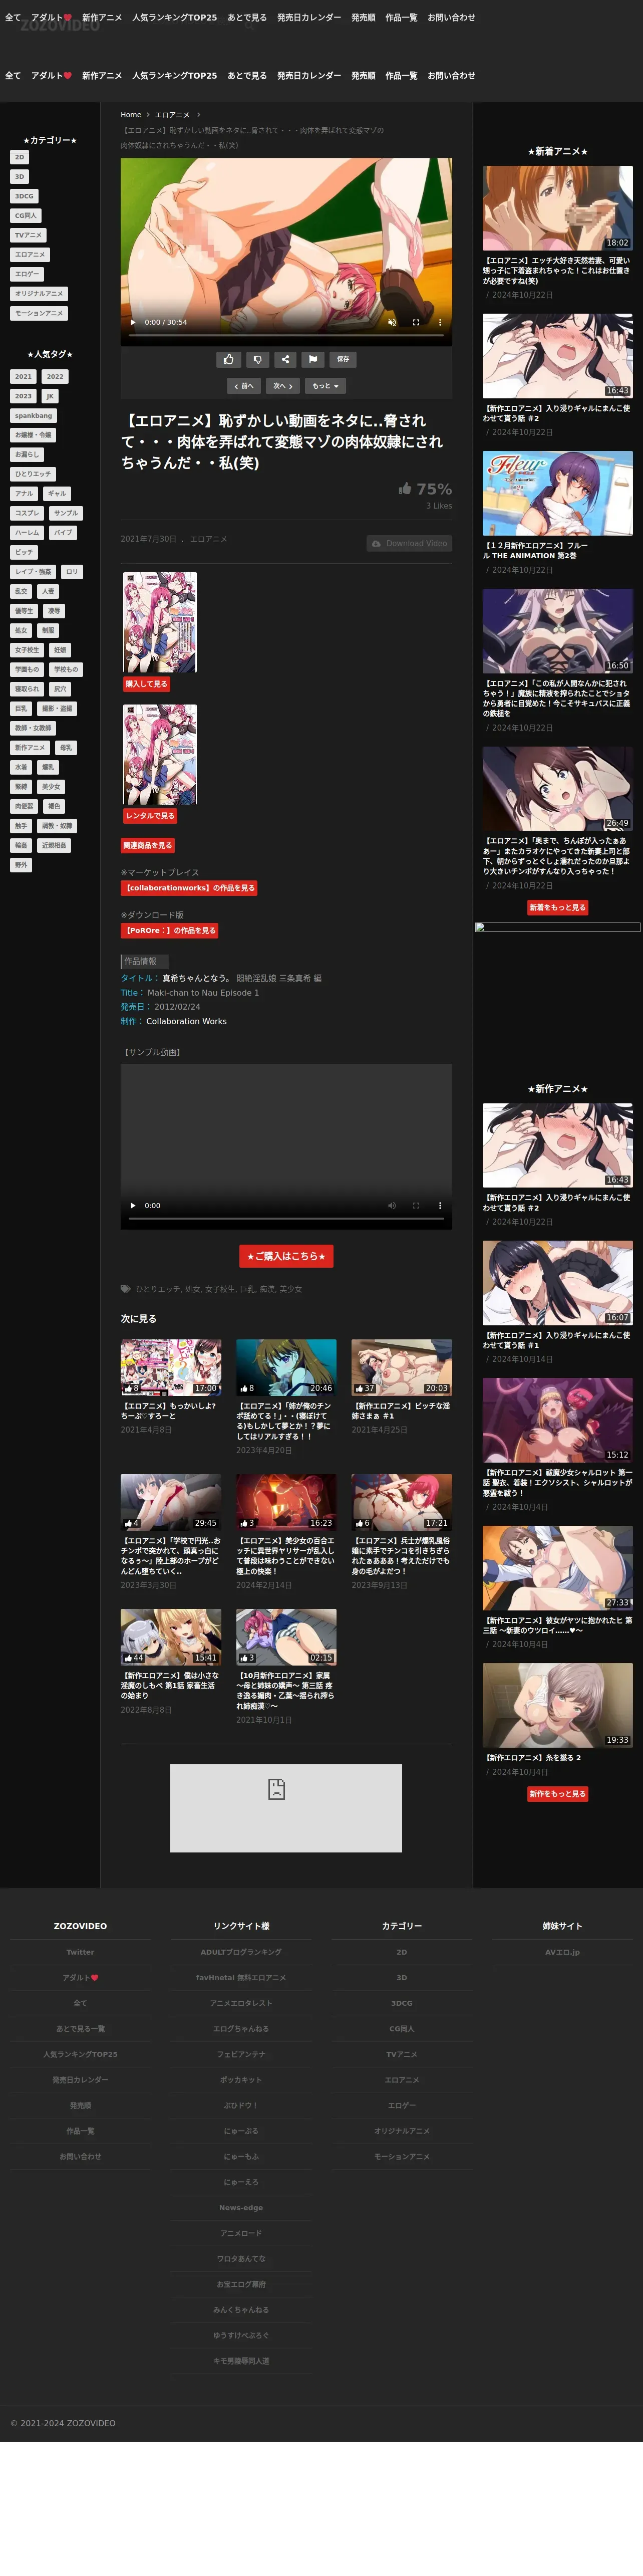The image size is (643, 2576).
Task: Enter fullscreen on the main video player
Action: pyautogui.click(x=416, y=322)
